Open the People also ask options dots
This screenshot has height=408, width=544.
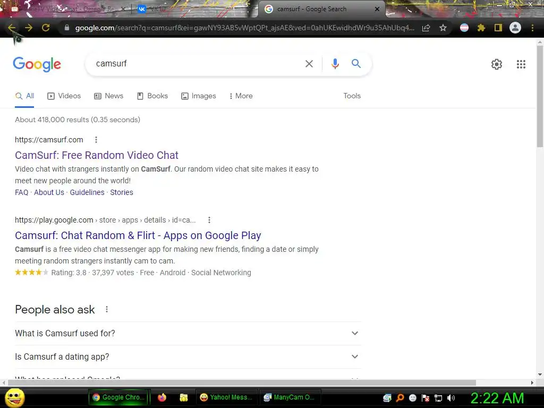pyautogui.click(x=107, y=309)
